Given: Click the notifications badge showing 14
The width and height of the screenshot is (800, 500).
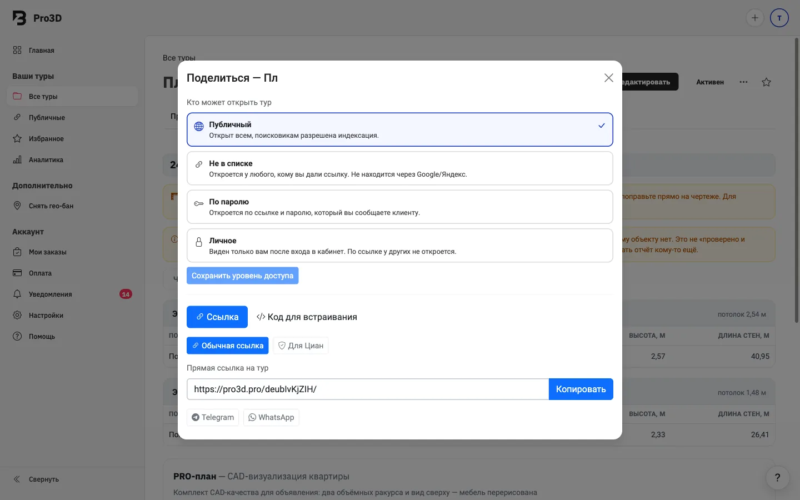Looking at the screenshot, I should 126,294.
